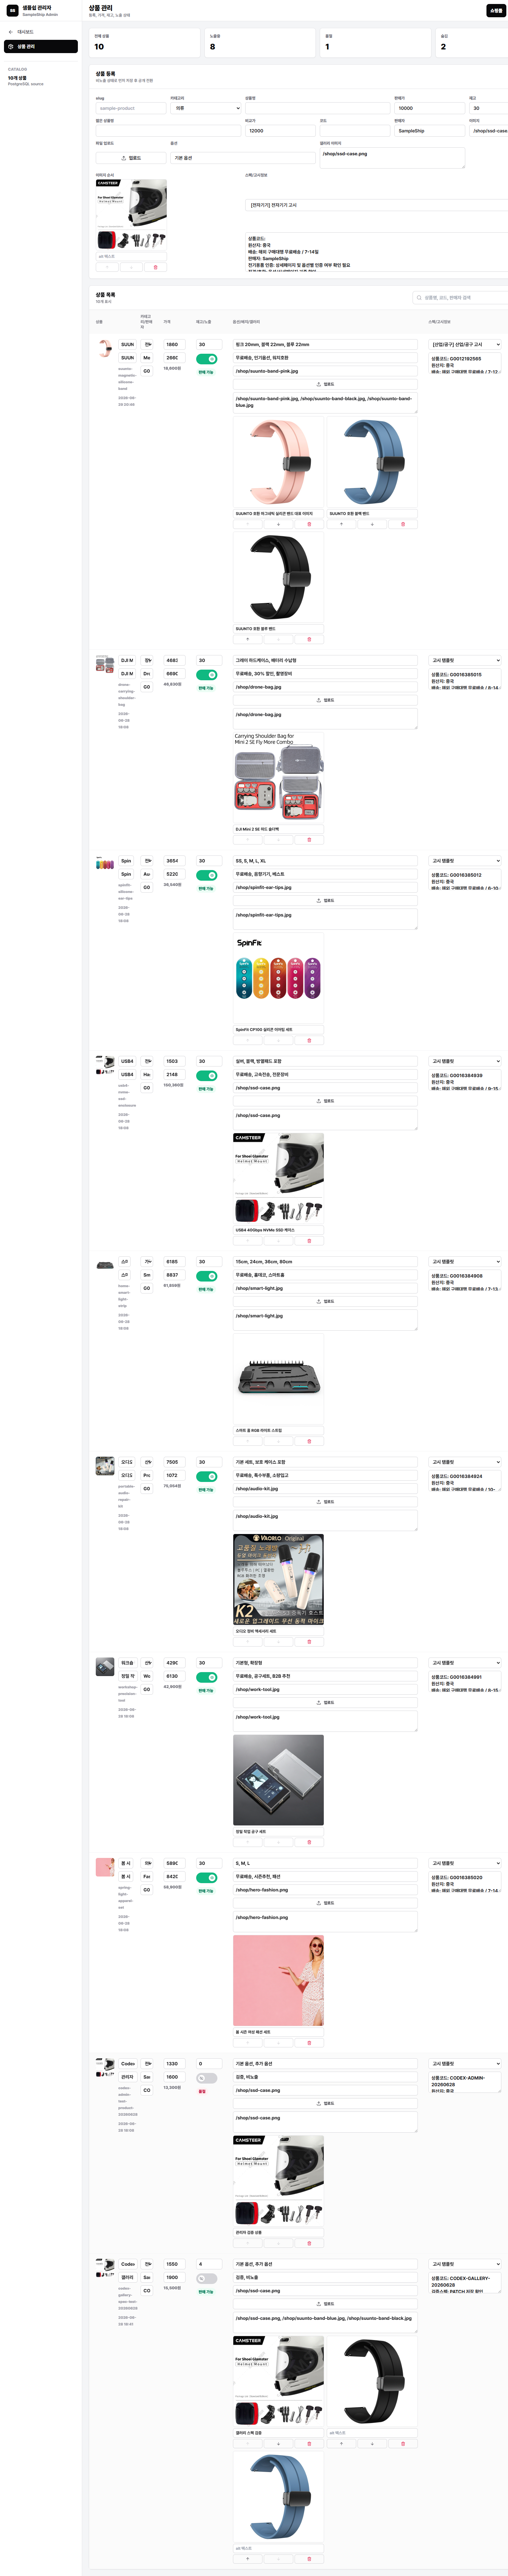Click the 기본 옵션 field in registration form
Image resolution: width=508 pixels, height=2576 pixels.
tap(243, 158)
